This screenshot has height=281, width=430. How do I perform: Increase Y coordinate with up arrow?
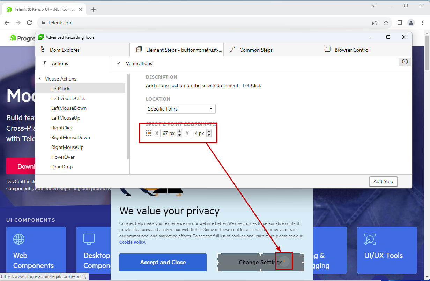209,131
